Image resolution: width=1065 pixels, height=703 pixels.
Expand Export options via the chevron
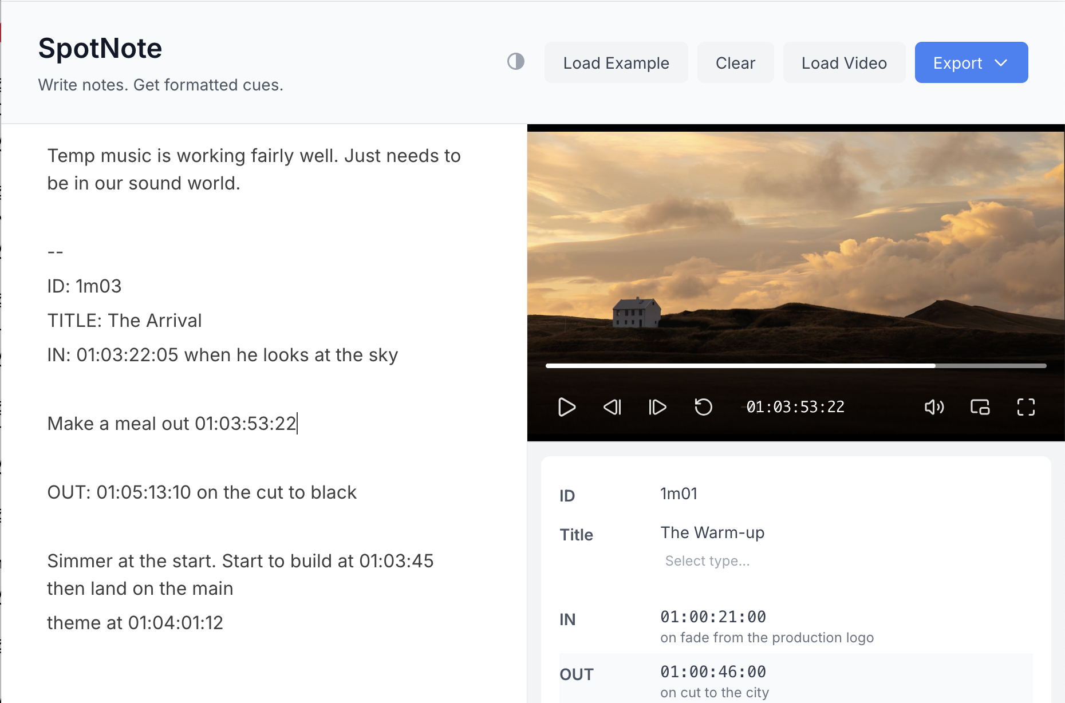point(1001,62)
